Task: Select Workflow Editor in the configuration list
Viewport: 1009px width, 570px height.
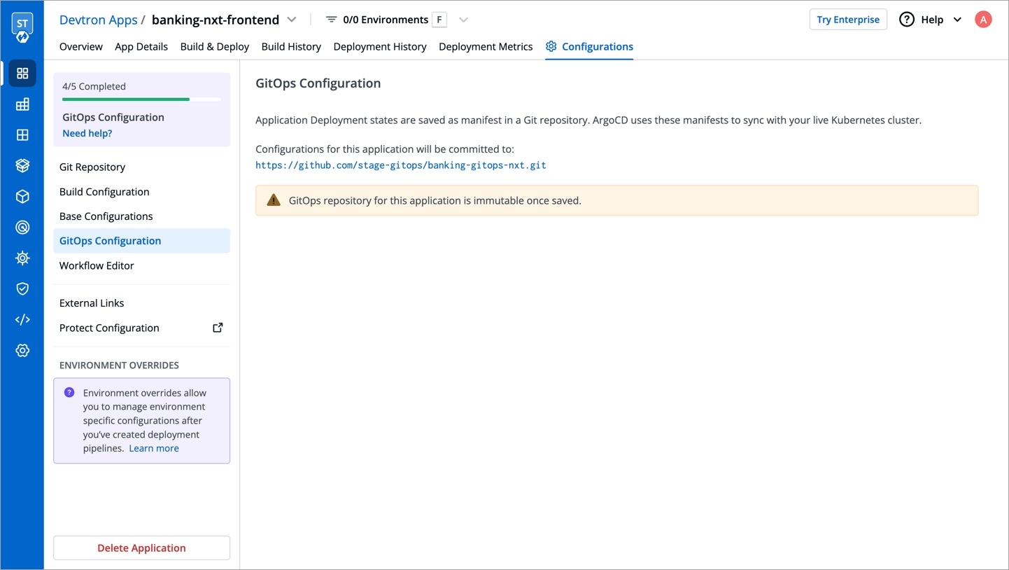Action: (97, 266)
